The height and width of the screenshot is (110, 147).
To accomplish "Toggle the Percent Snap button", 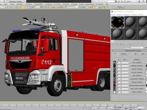I will tap(58, 7).
